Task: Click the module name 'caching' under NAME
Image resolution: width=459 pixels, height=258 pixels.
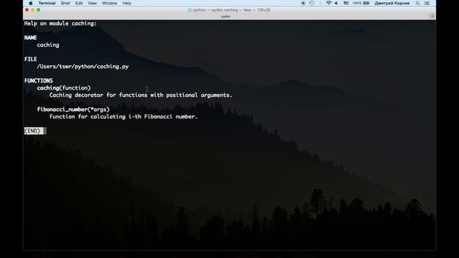Action: tap(48, 44)
